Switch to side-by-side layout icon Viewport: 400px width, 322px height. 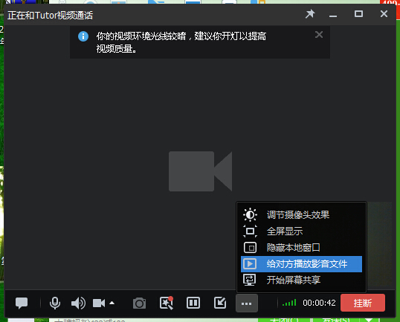[x=193, y=303]
